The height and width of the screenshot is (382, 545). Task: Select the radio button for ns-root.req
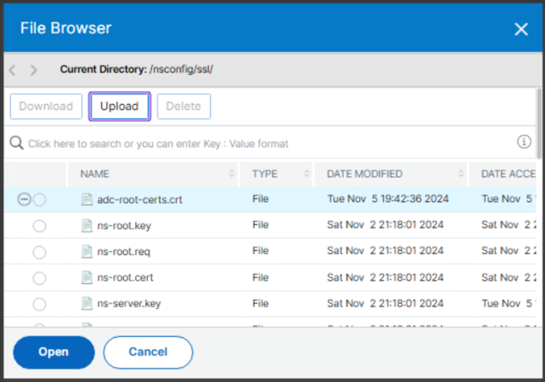(39, 252)
